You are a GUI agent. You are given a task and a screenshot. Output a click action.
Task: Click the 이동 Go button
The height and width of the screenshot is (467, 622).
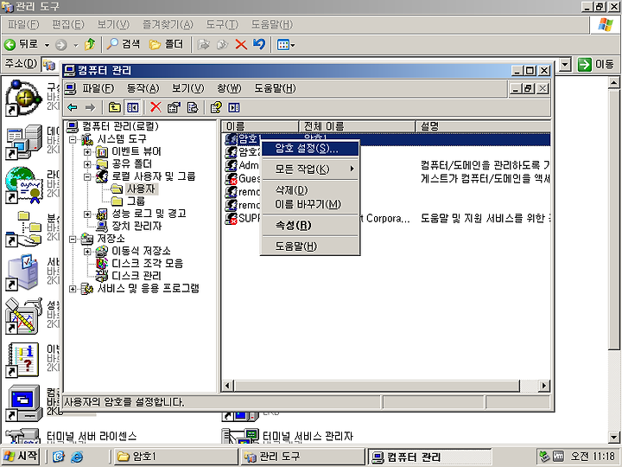(x=596, y=64)
